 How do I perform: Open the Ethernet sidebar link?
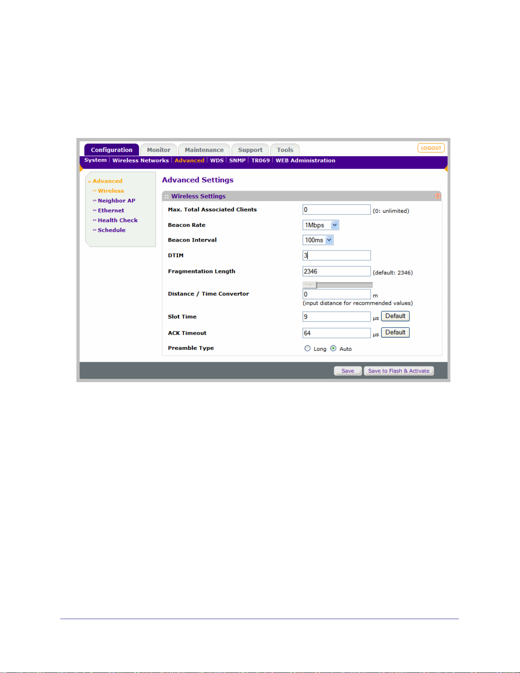point(111,211)
